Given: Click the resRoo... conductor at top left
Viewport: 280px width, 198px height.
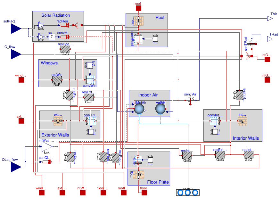Looking at the screenshot, I should pos(65,49).
